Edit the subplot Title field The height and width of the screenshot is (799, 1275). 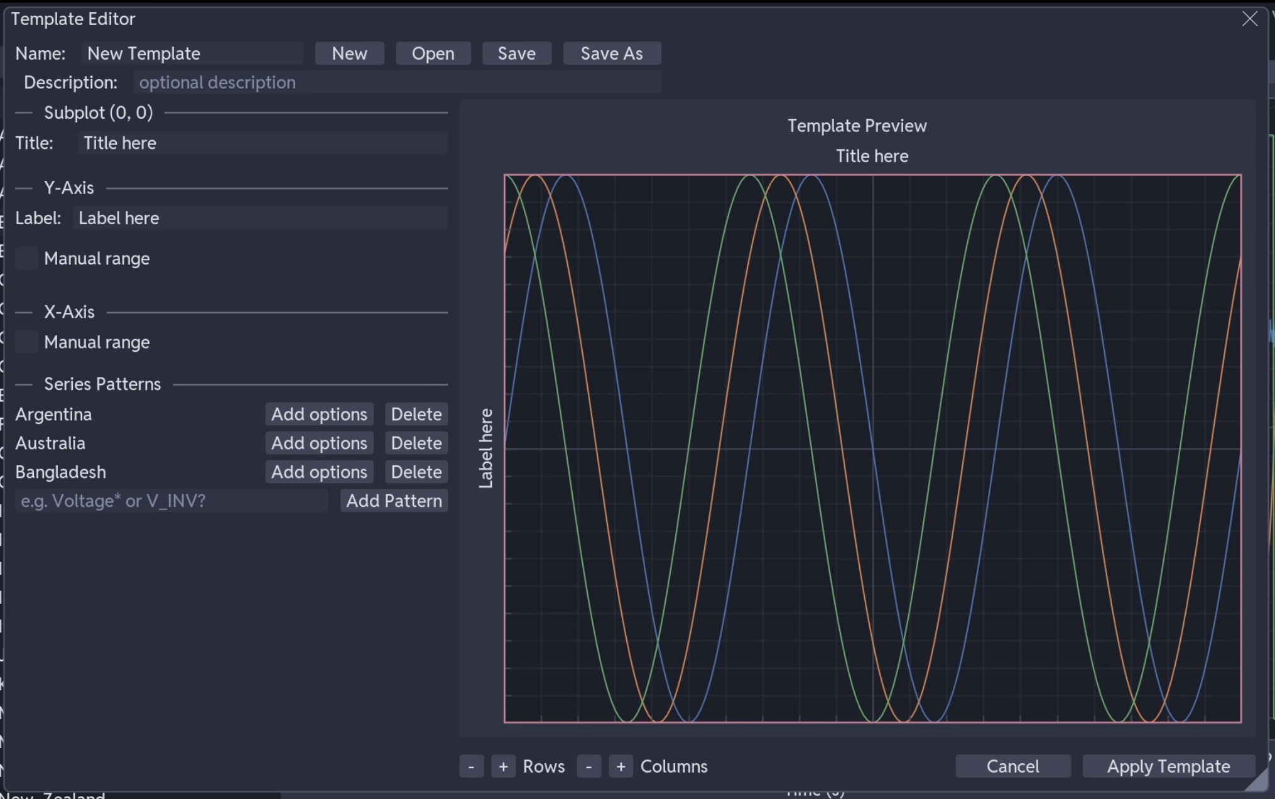263,143
